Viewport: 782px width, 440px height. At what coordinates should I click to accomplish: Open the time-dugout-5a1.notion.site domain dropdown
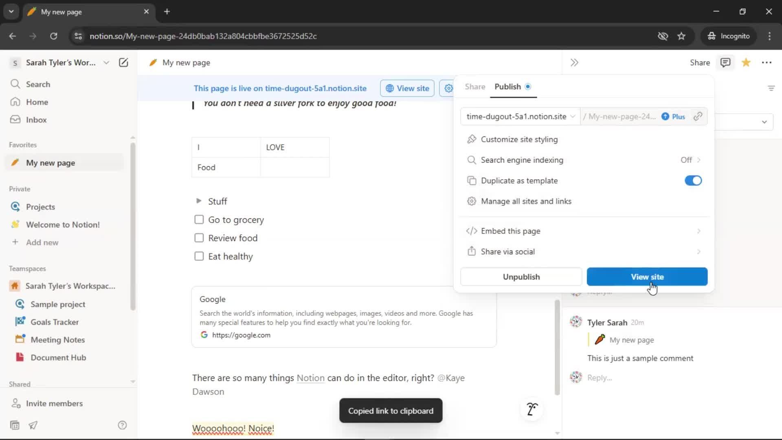point(521,117)
